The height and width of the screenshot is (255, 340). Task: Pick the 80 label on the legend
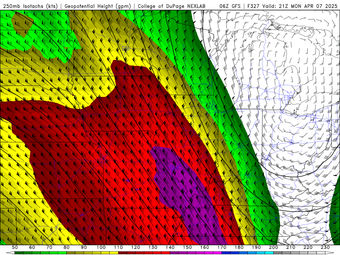pos(67,247)
